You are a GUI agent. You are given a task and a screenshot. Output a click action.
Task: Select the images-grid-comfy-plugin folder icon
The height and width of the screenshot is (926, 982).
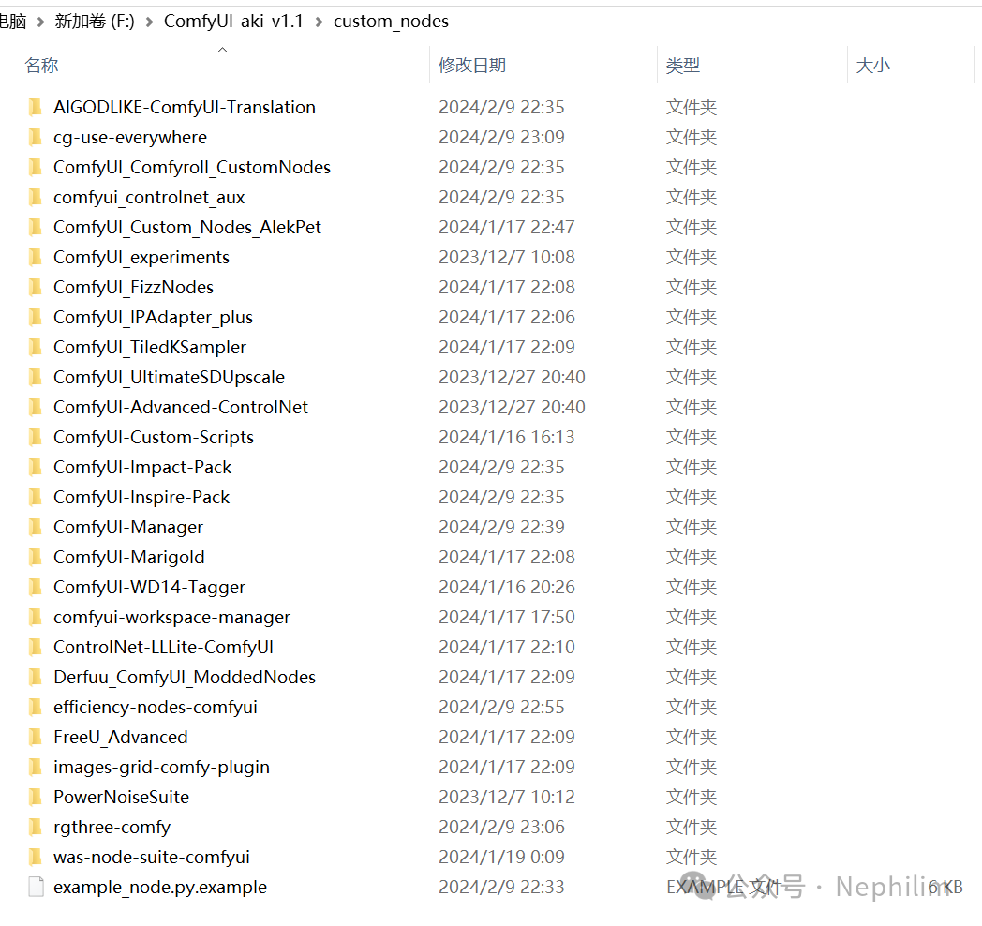coord(36,768)
